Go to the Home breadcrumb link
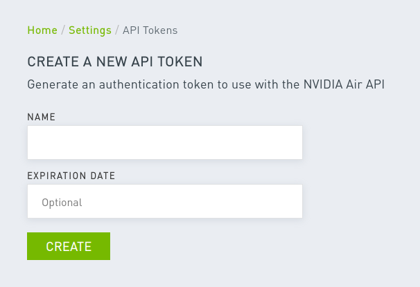 pos(42,30)
